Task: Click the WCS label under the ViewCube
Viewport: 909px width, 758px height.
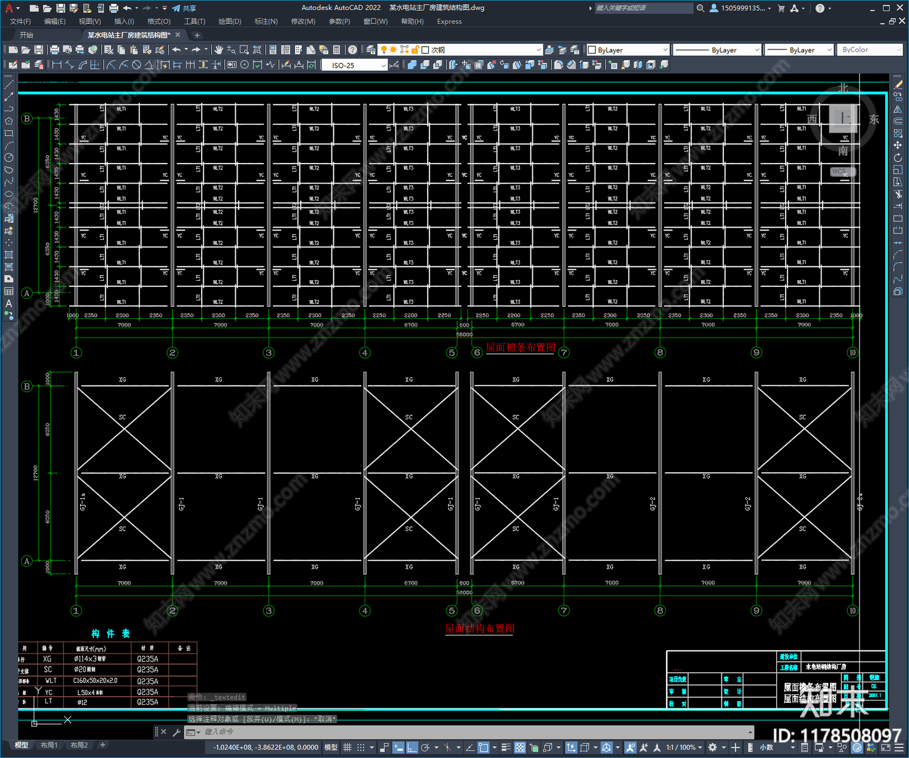Action: pyautogui.click(x=839, y=171)
